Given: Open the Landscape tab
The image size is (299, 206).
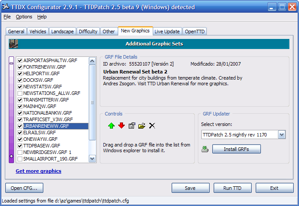Looking at the screenshot, I should coord(62,31).
